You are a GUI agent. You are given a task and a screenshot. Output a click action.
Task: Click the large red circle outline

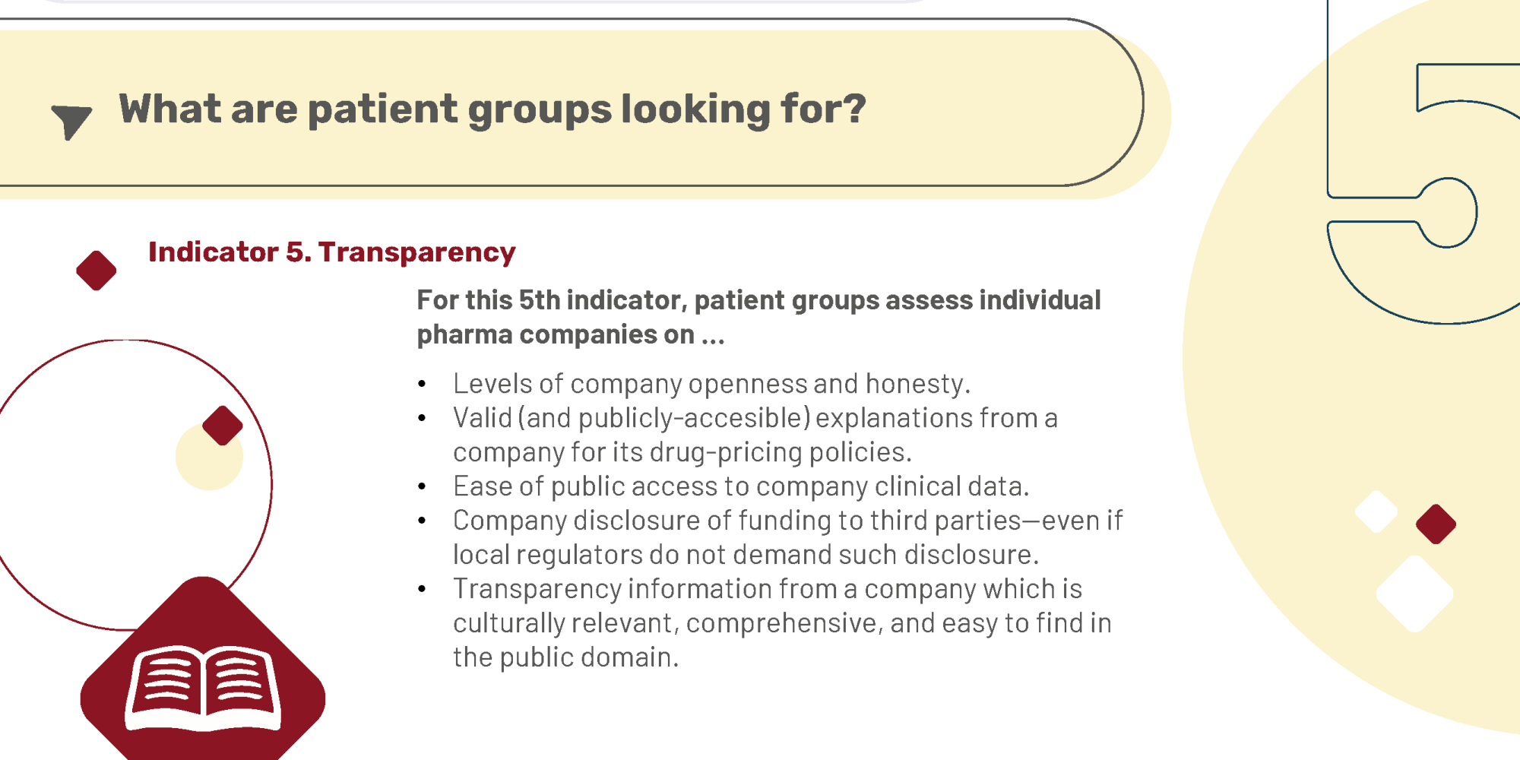[x=129, y=485]
